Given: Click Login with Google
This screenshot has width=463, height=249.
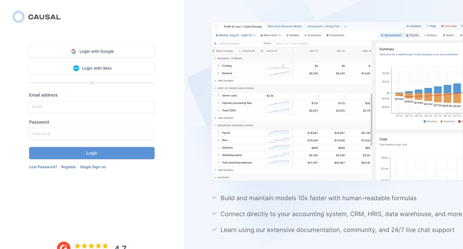Looking at the screenshot, I should pyautogui.click(x=92, y=51).
